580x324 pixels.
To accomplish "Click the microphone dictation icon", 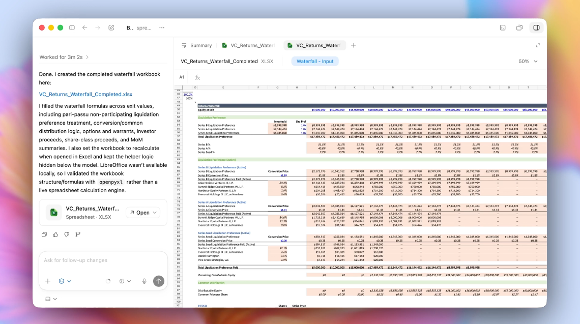I will tap(144, 281).
